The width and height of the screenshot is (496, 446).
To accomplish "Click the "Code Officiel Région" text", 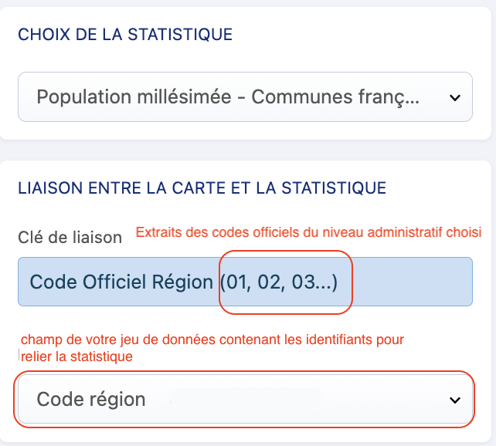I will click(121, 282).
